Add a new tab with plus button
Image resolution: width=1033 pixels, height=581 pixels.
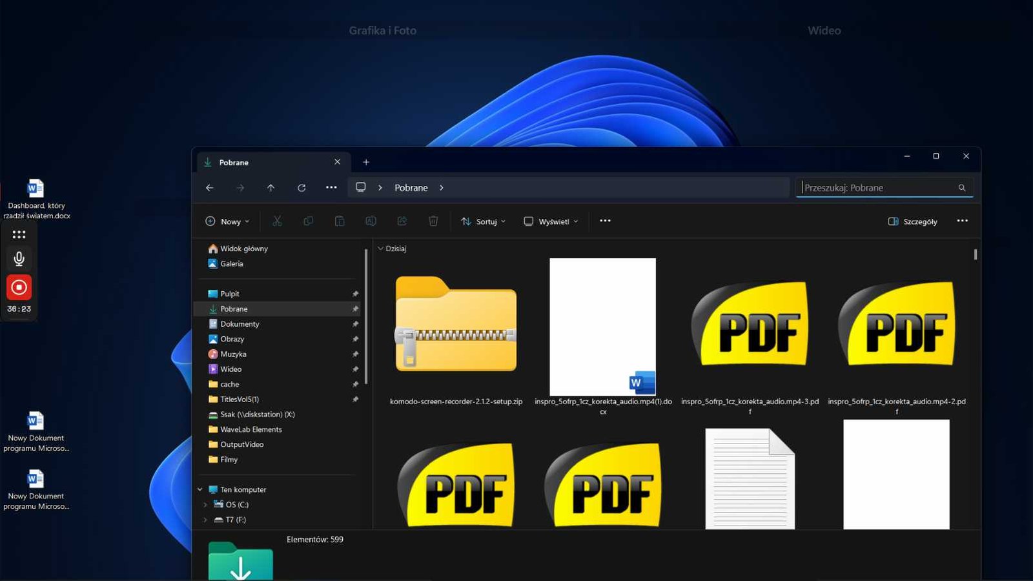[x=366, y=162]
